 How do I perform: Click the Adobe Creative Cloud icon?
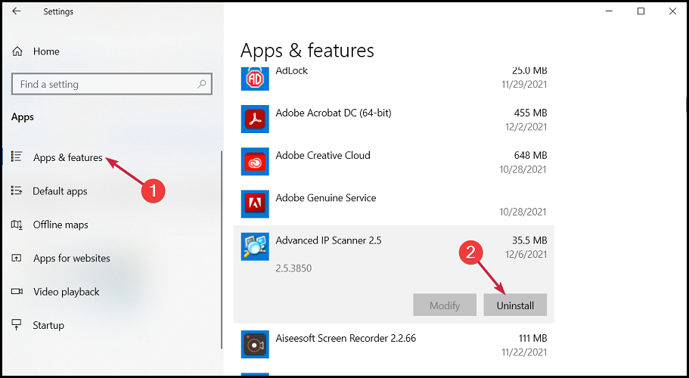(255, 162)
